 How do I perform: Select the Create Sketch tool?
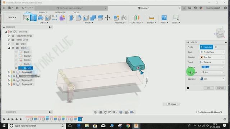26,18
